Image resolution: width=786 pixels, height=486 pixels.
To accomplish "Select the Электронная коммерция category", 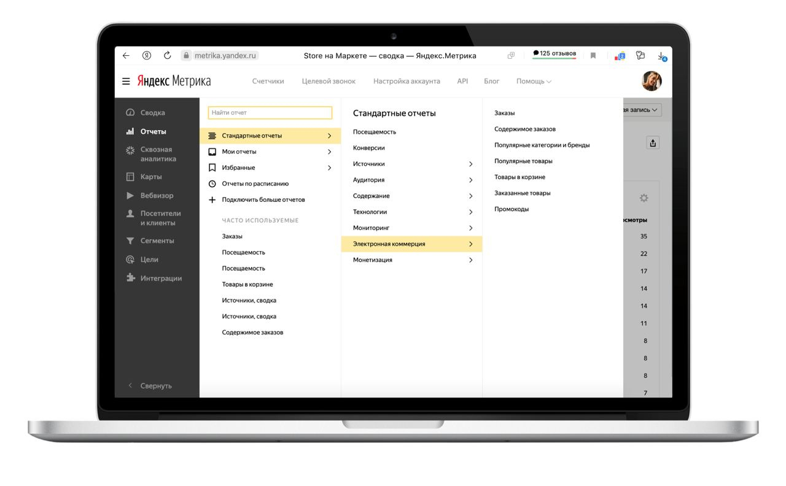I will (411, 244).
